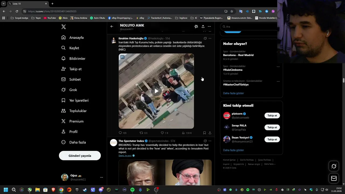This screenshot has height=194, width=345.
Task: Open Chrome tab search dropdown
Action: (4, 4)
